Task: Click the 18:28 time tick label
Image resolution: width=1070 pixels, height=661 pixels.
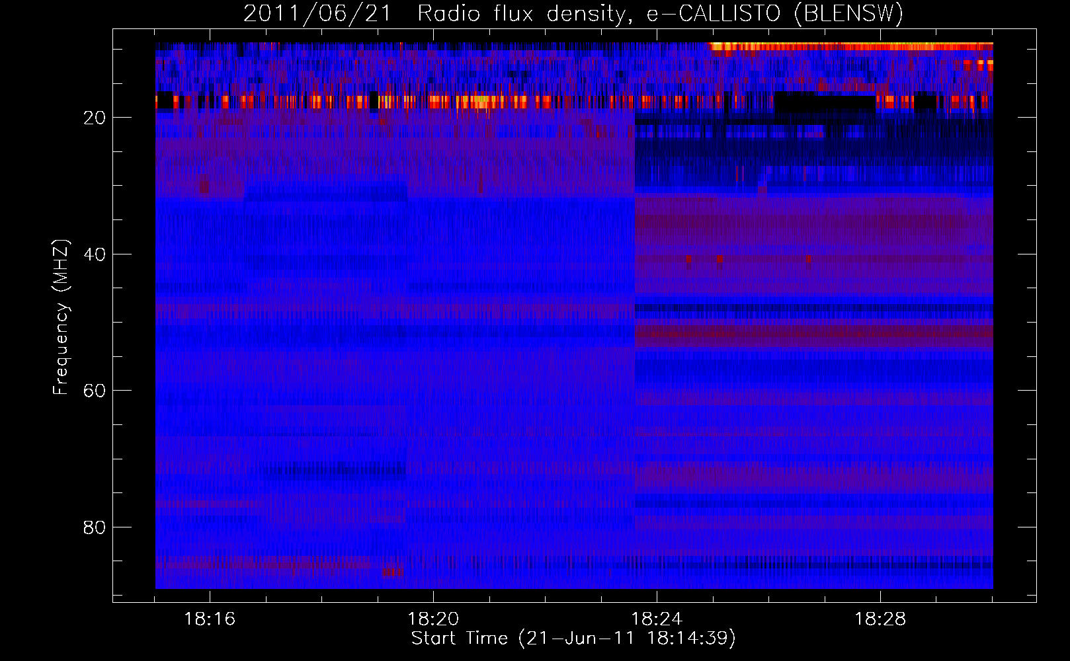Action: pyautogui.click(x=880, y=619)
